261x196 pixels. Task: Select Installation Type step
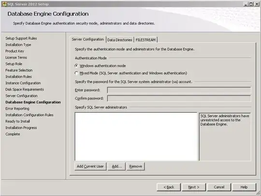(18, 45)
